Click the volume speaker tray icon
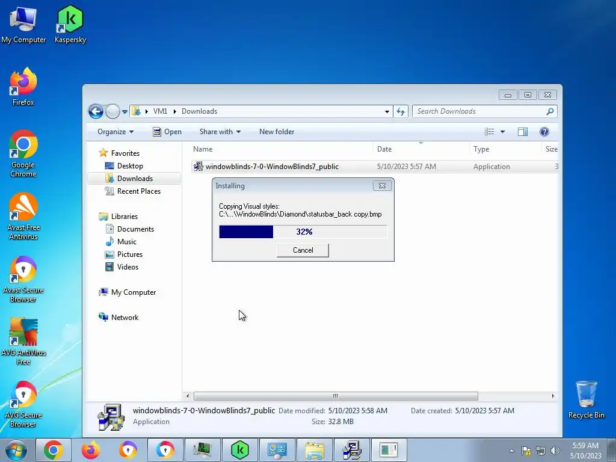 (555, 451)
